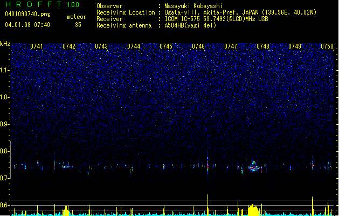Click observer name Masayuki Kobayashi
The height and width of the screenshot is (216, 339).
pyautogui.click(x=193, y=6)
